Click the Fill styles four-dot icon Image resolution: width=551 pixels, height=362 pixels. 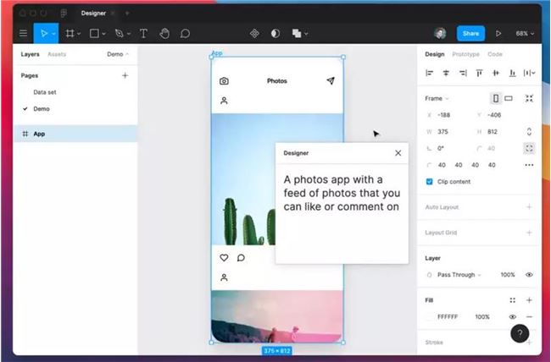click(x=512, y=300)
